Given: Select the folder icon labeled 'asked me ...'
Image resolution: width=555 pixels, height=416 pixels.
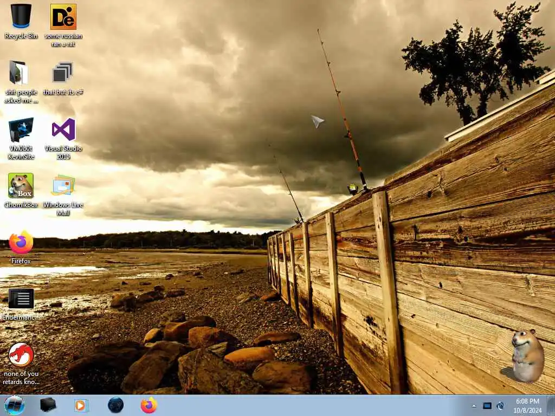Looking at the screenshot, I should point(21,82).
